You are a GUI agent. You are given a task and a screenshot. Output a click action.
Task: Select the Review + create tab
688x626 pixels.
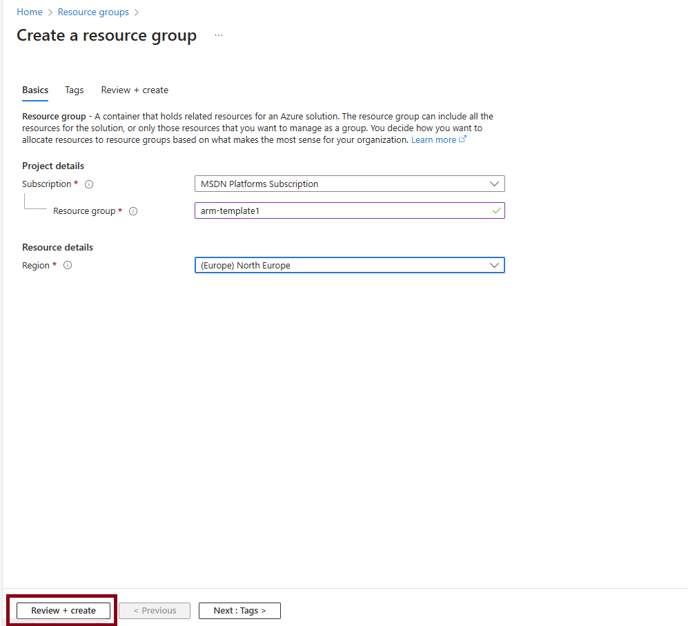[x=135, y=90]
